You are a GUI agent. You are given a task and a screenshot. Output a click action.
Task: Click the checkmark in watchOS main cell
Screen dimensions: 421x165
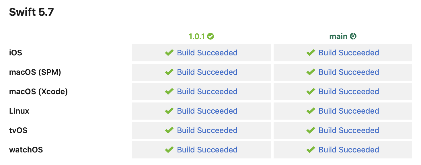(311, 150)
